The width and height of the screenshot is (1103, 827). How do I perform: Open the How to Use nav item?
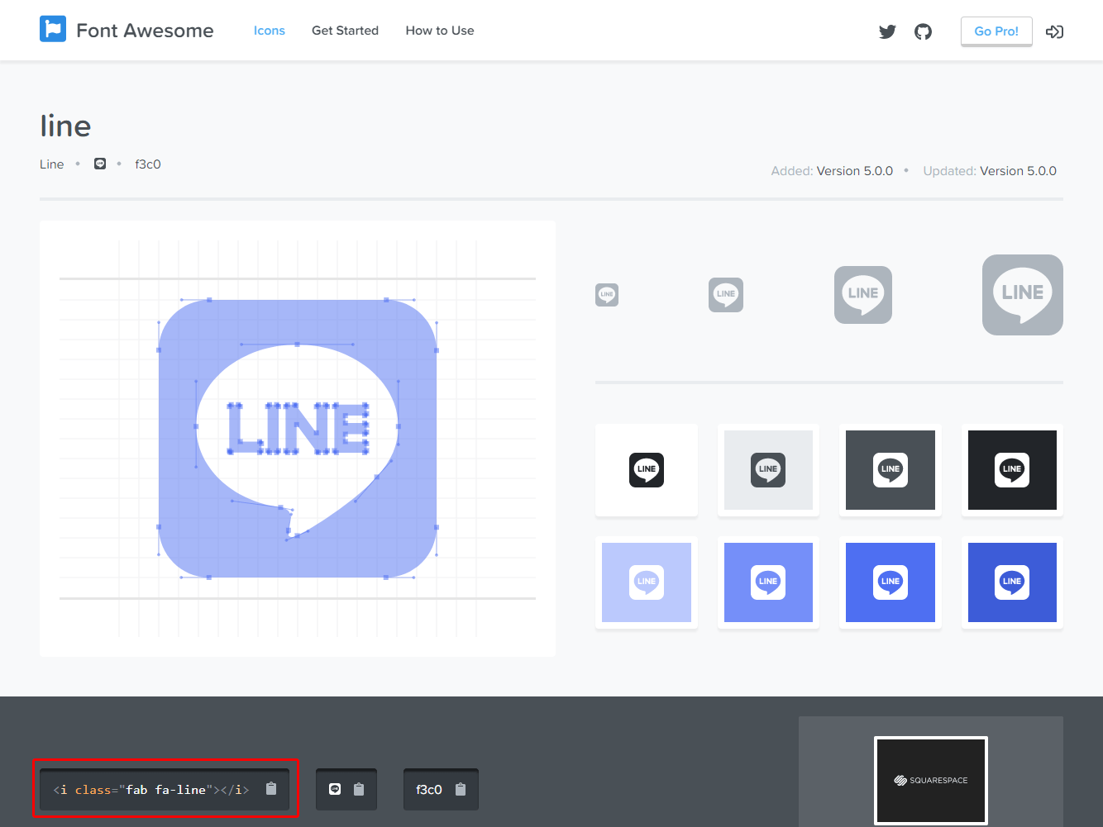point(440,31)
